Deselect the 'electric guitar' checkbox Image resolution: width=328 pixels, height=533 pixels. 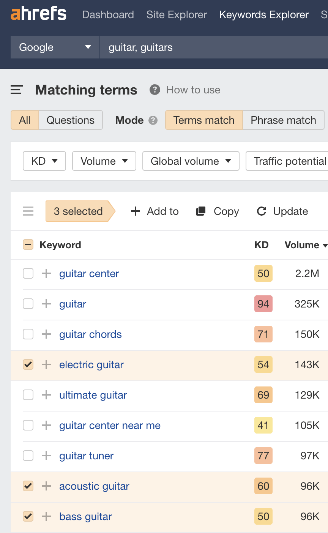[28, 364]
